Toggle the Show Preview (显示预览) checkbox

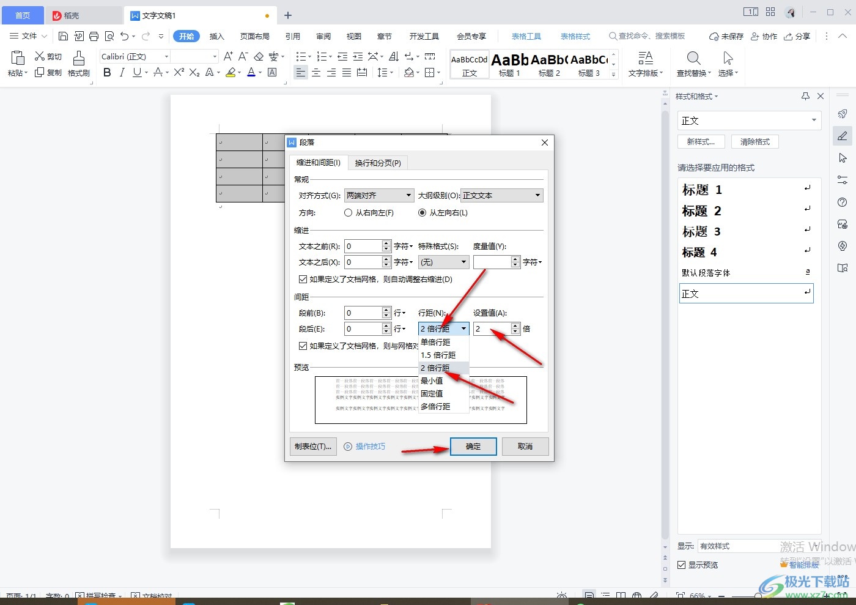[681, 565]
